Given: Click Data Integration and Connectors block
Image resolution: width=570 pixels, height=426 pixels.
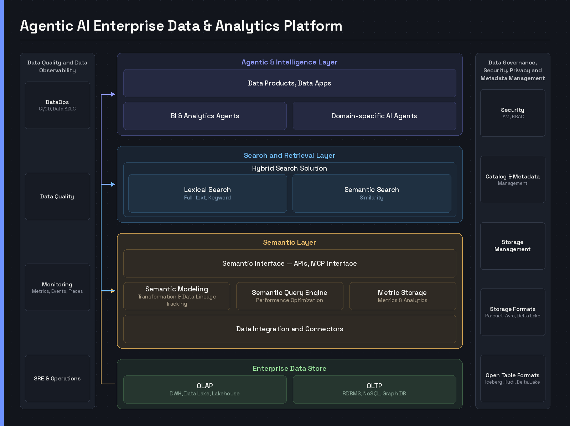Looking at the screenshot, I should [x=290, y=329].
